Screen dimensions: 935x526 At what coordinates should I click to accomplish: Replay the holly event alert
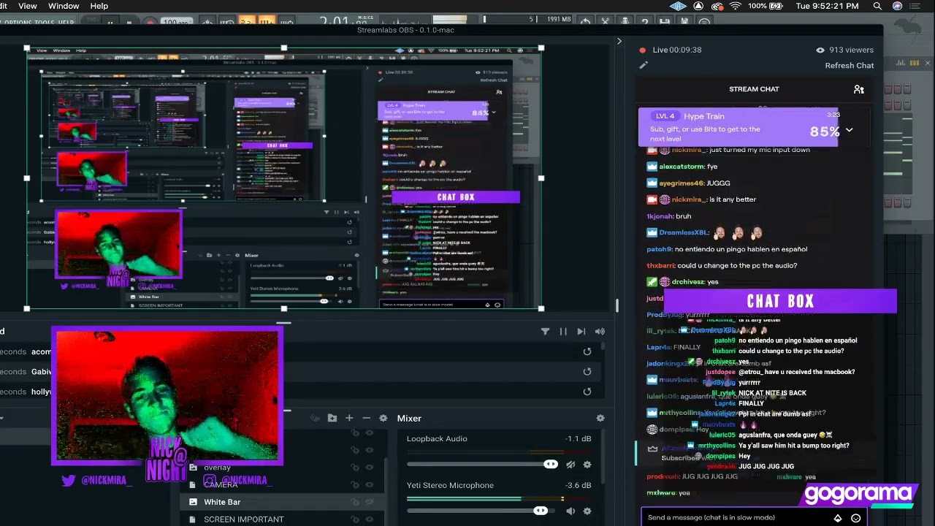(587, 392)
